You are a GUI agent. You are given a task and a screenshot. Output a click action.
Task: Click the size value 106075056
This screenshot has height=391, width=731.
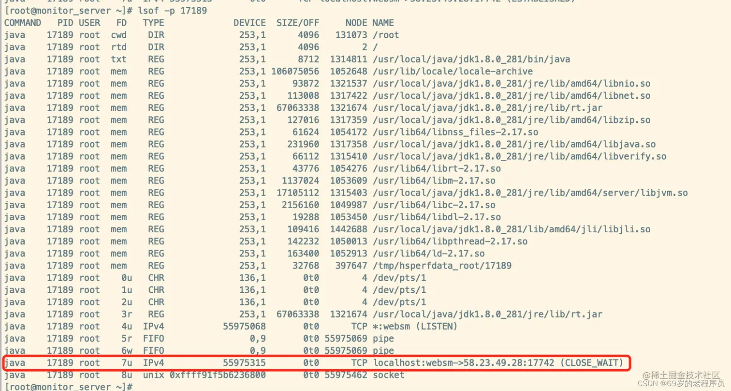[295, 71]
